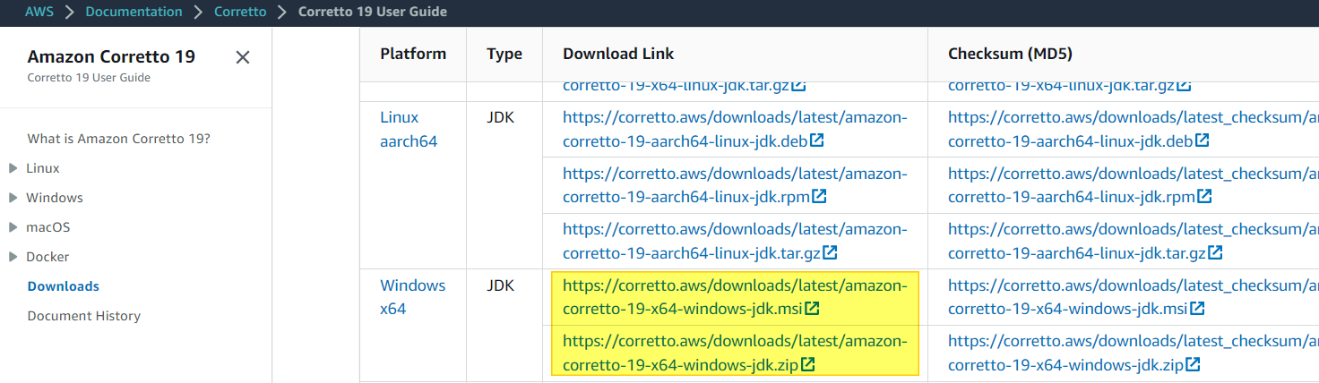Image resolution: width=1319 pixels, height=383 pixels.
Task: Open the Docker sidebar item
Action: [x=47, y=257]
